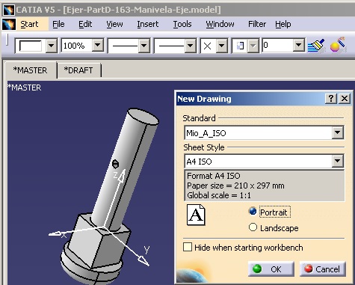Expand the line type dropdown

click(190, 46)
